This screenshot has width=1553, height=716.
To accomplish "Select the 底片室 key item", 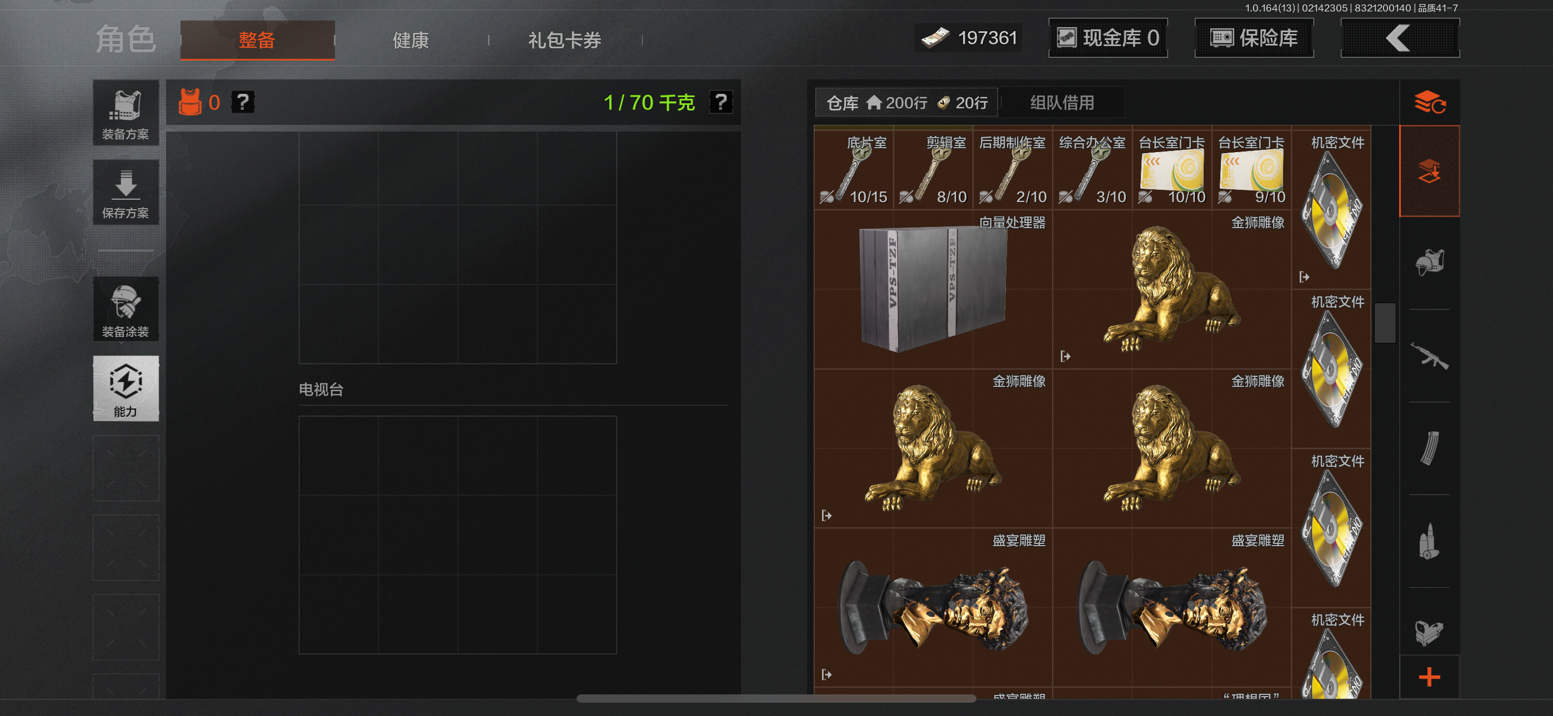I will coord(854,169).
